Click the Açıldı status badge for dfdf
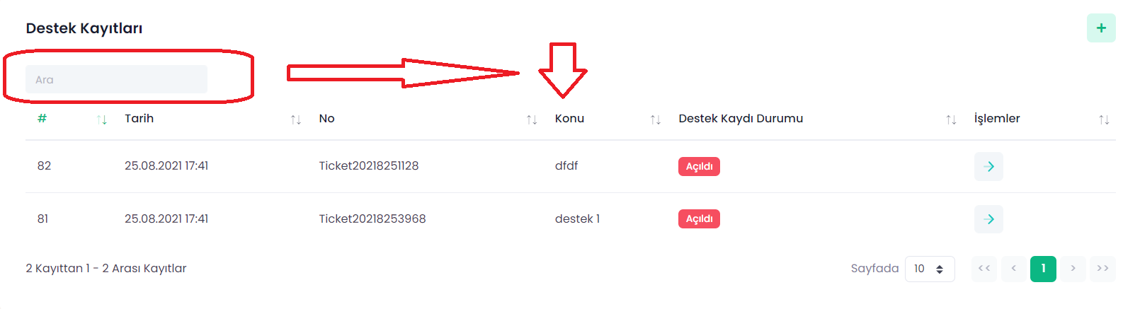Screen dimensions: 1140x309 pyautogui.click(x=699, y=167)
